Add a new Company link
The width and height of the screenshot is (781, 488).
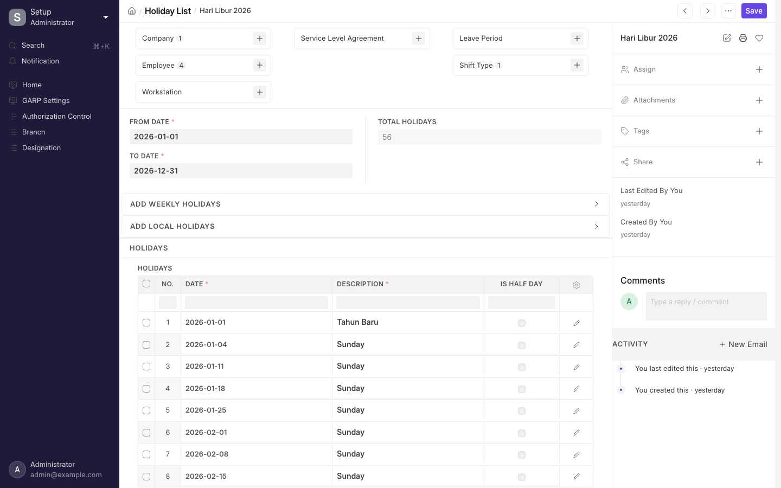click(260, 38)
